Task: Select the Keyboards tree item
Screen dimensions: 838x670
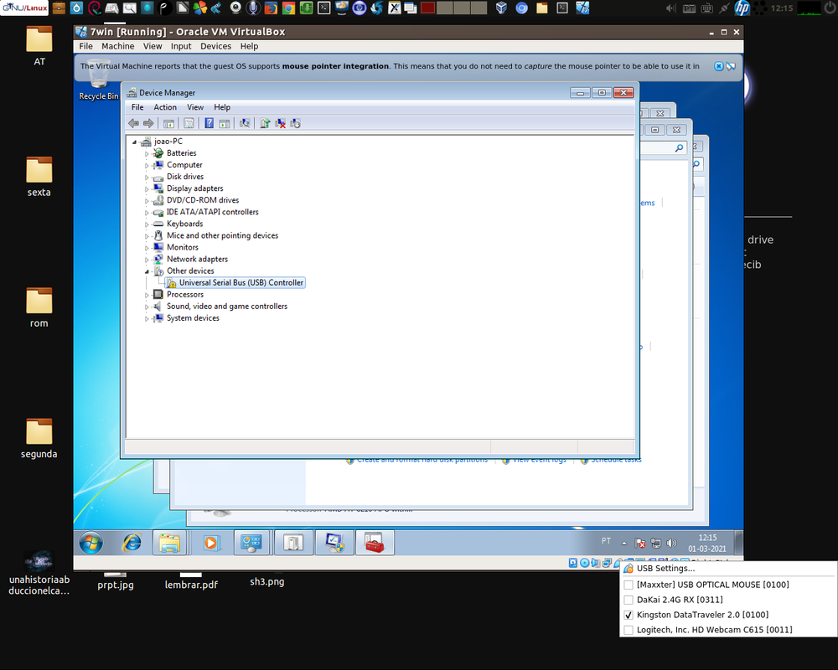Action: tap(185, 224)
